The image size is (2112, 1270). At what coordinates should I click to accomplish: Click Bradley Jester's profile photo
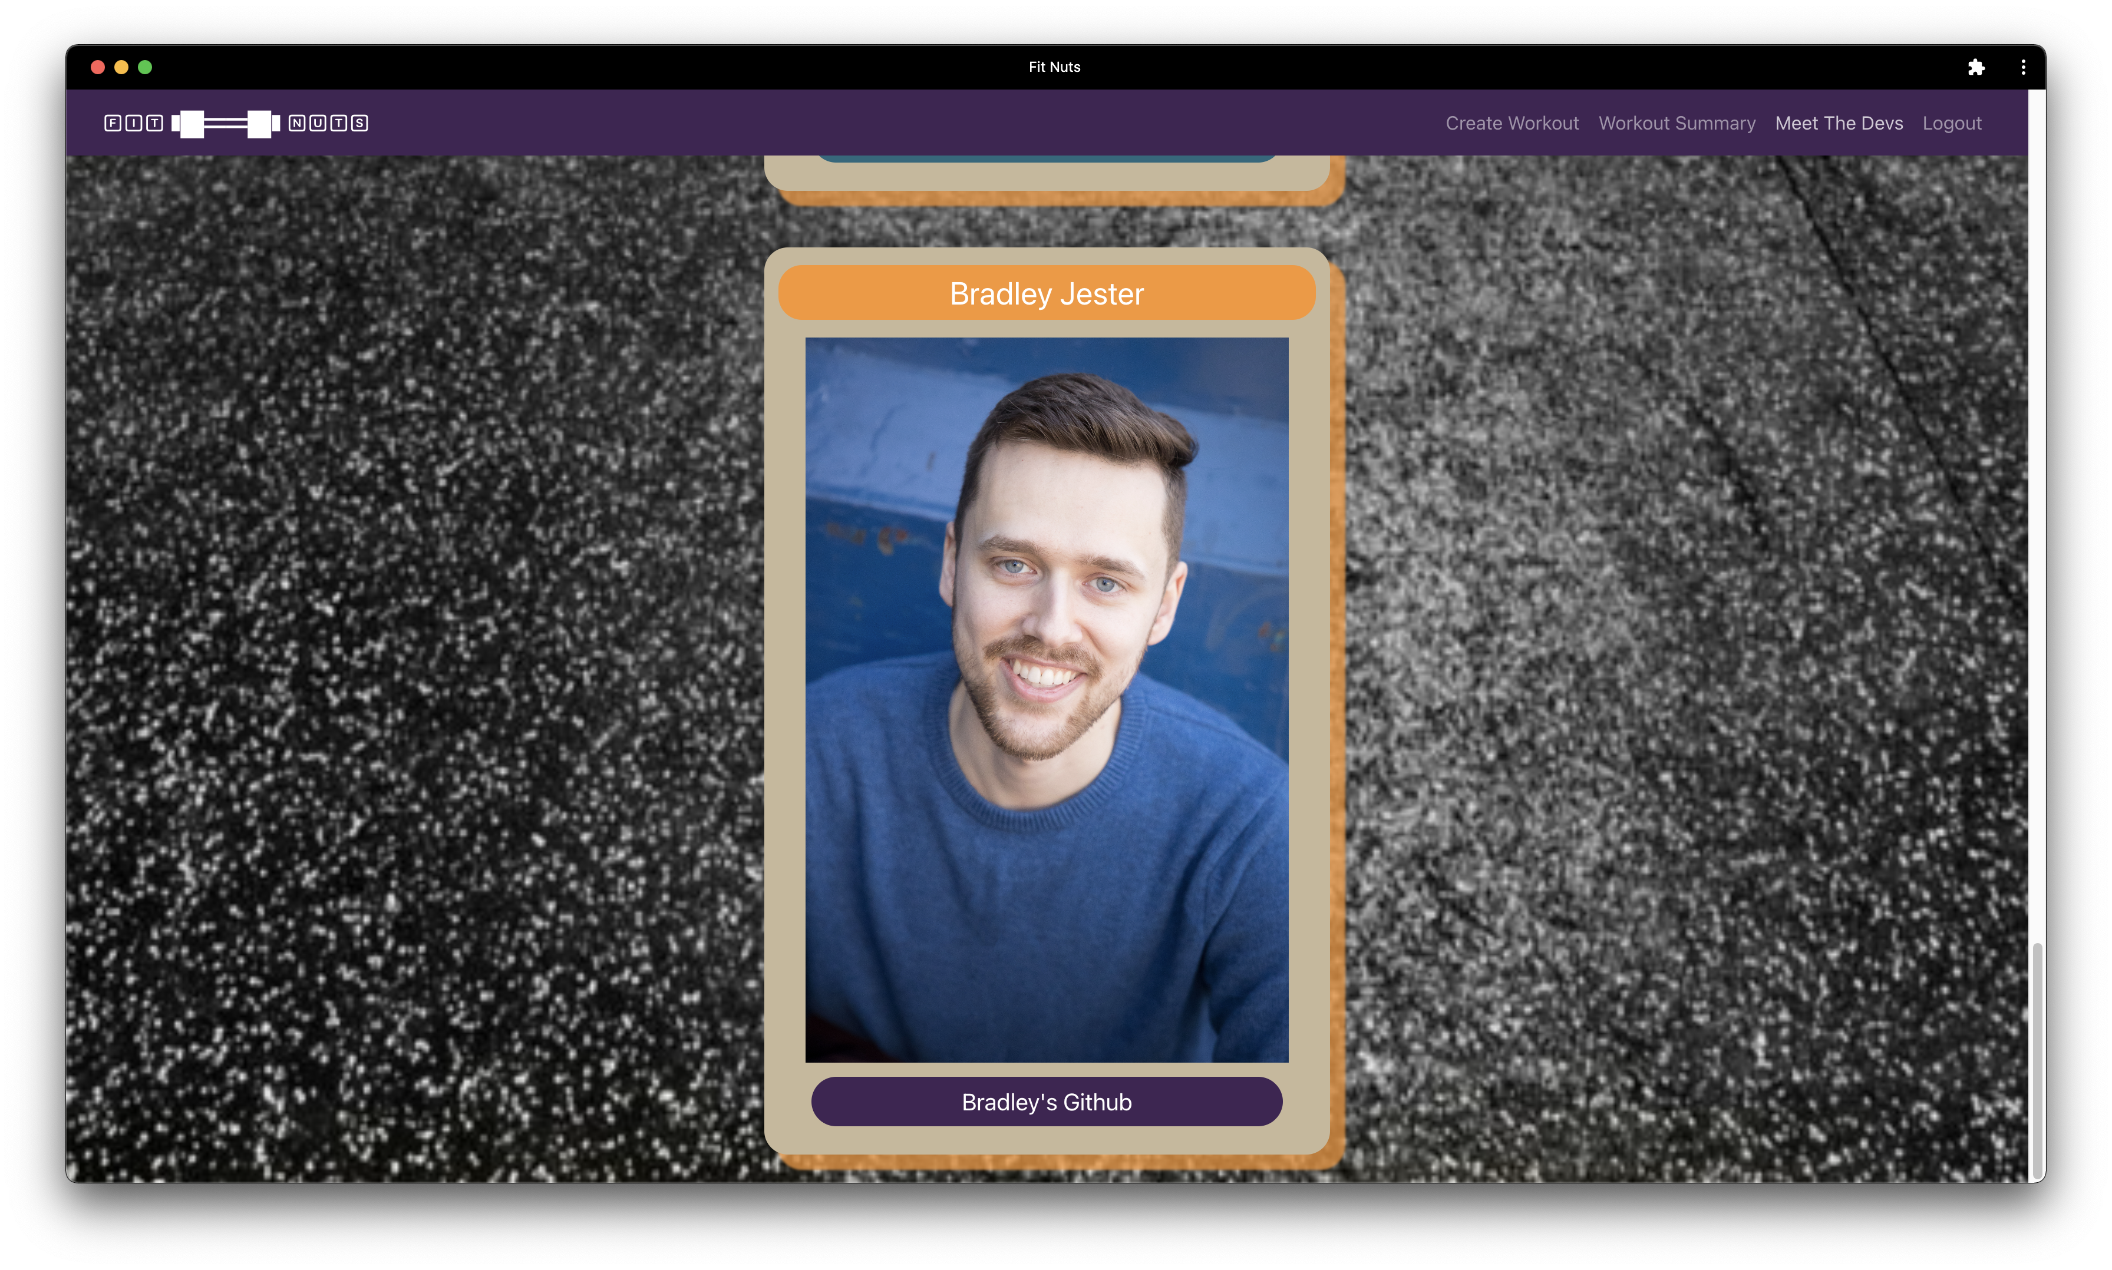click(1046, 699)
